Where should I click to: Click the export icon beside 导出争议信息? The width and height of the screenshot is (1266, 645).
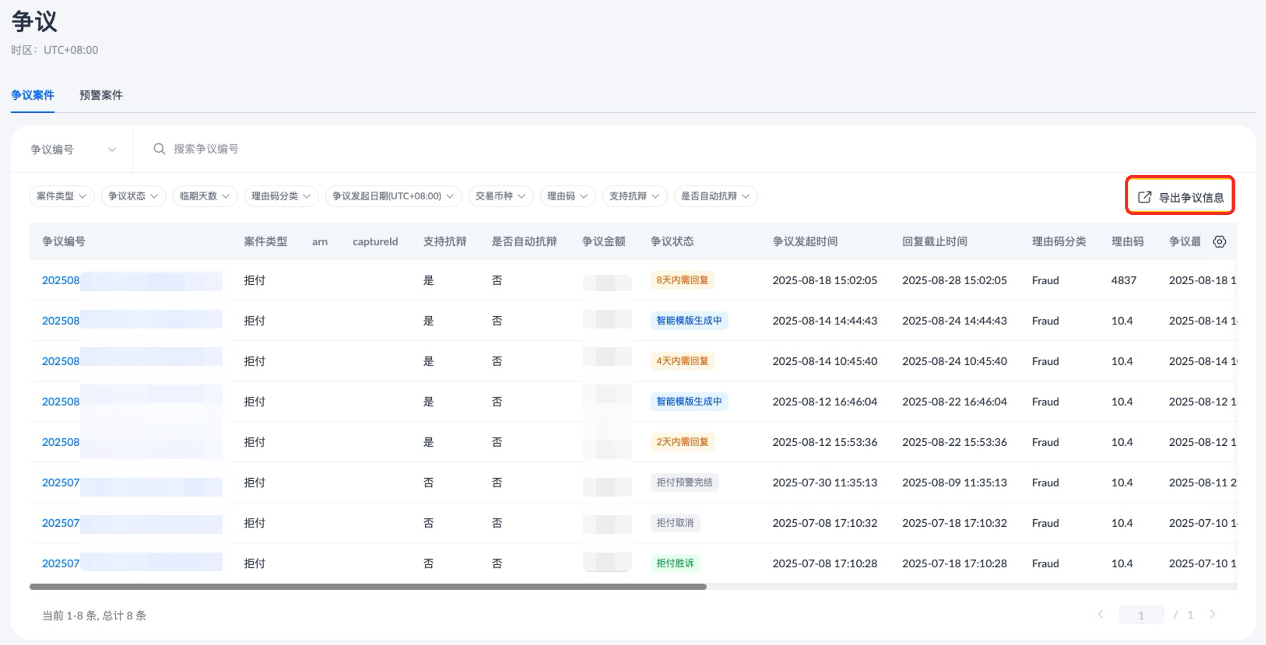point(1144,197)
